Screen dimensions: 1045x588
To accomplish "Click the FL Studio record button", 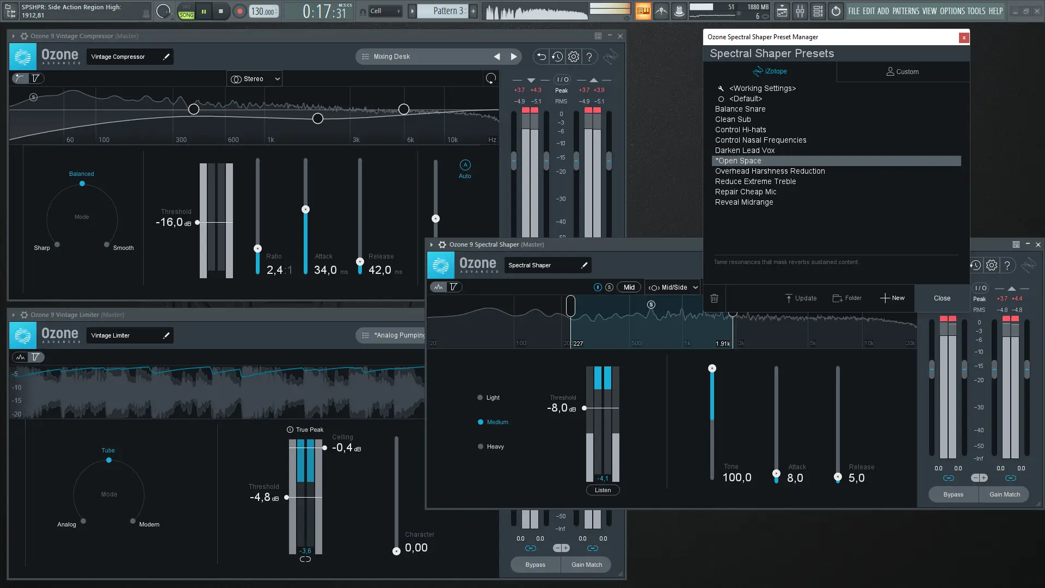I will point(239,11).
